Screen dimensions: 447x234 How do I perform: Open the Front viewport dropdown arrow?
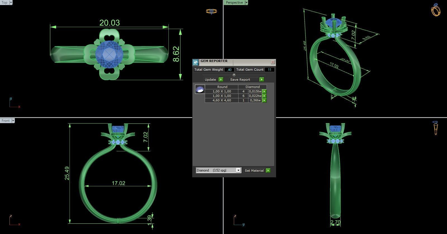pyautogui.click(x=13, y=121)
